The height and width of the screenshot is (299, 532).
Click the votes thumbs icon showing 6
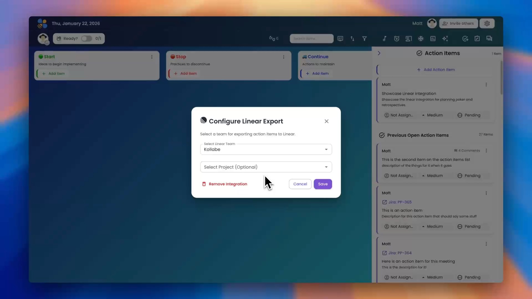pos(274,38)
